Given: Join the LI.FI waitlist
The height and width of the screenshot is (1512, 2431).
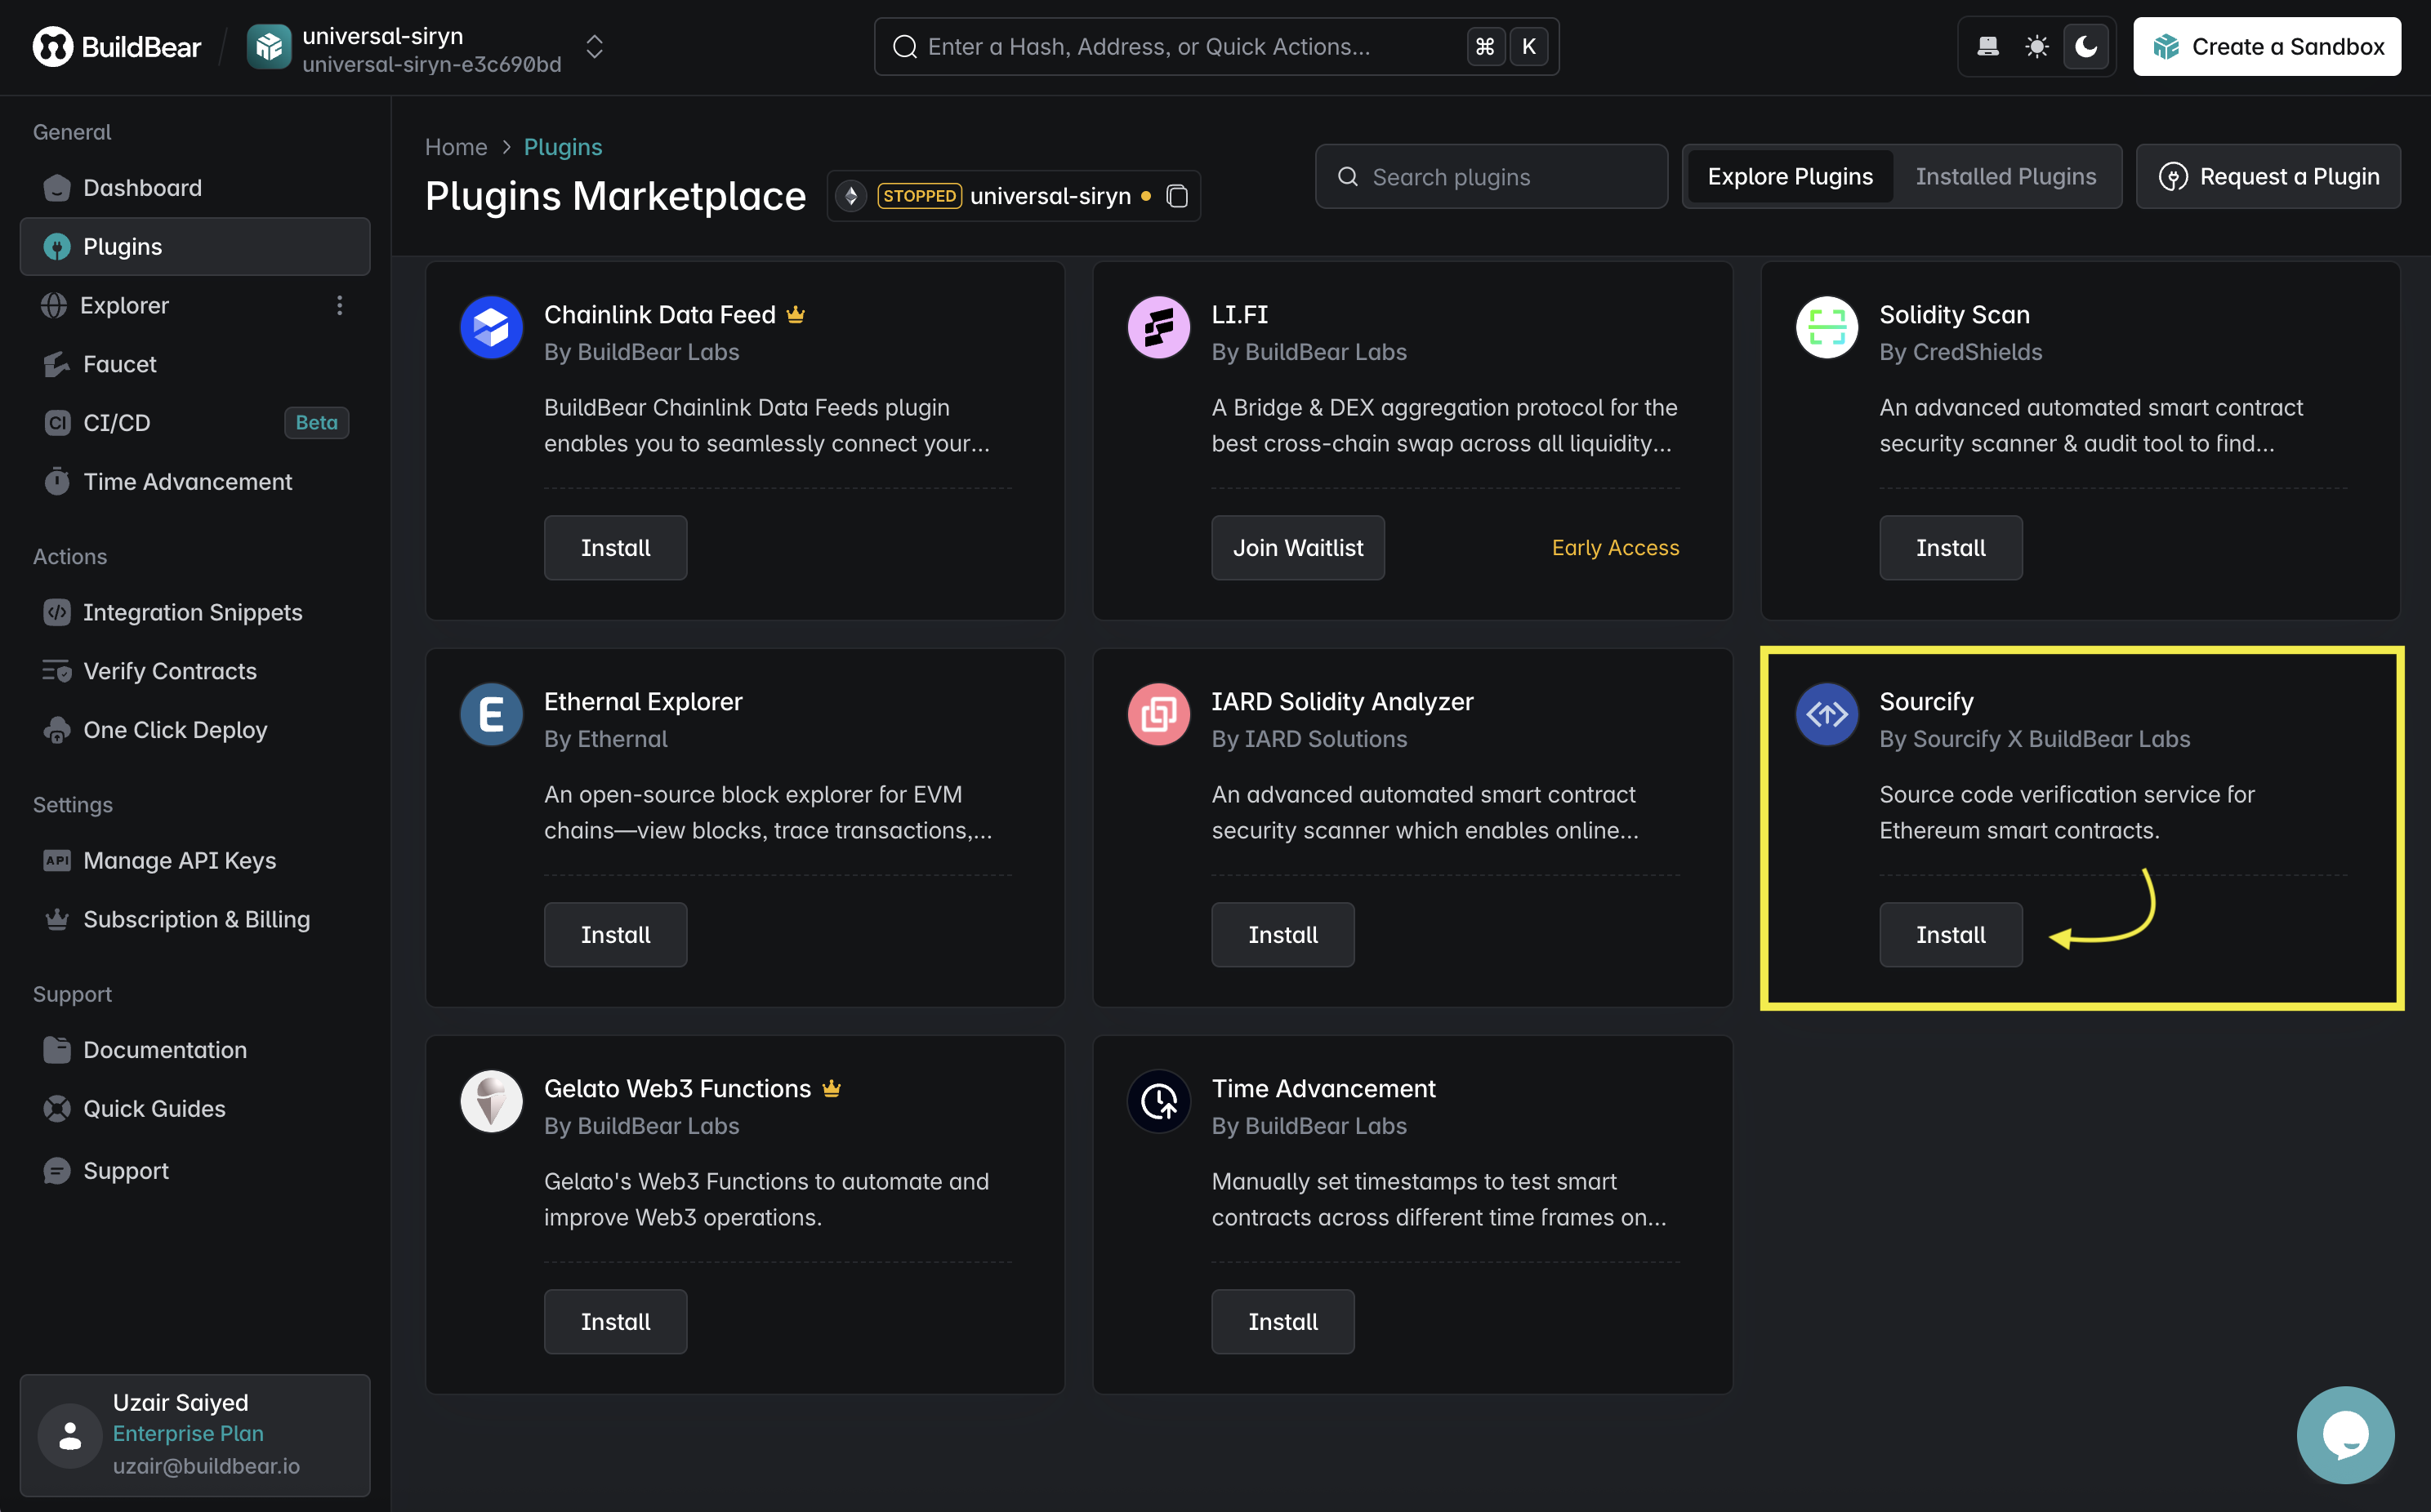Looking at the screenshot, I should pyautogui.click(x=1297, y=548).
